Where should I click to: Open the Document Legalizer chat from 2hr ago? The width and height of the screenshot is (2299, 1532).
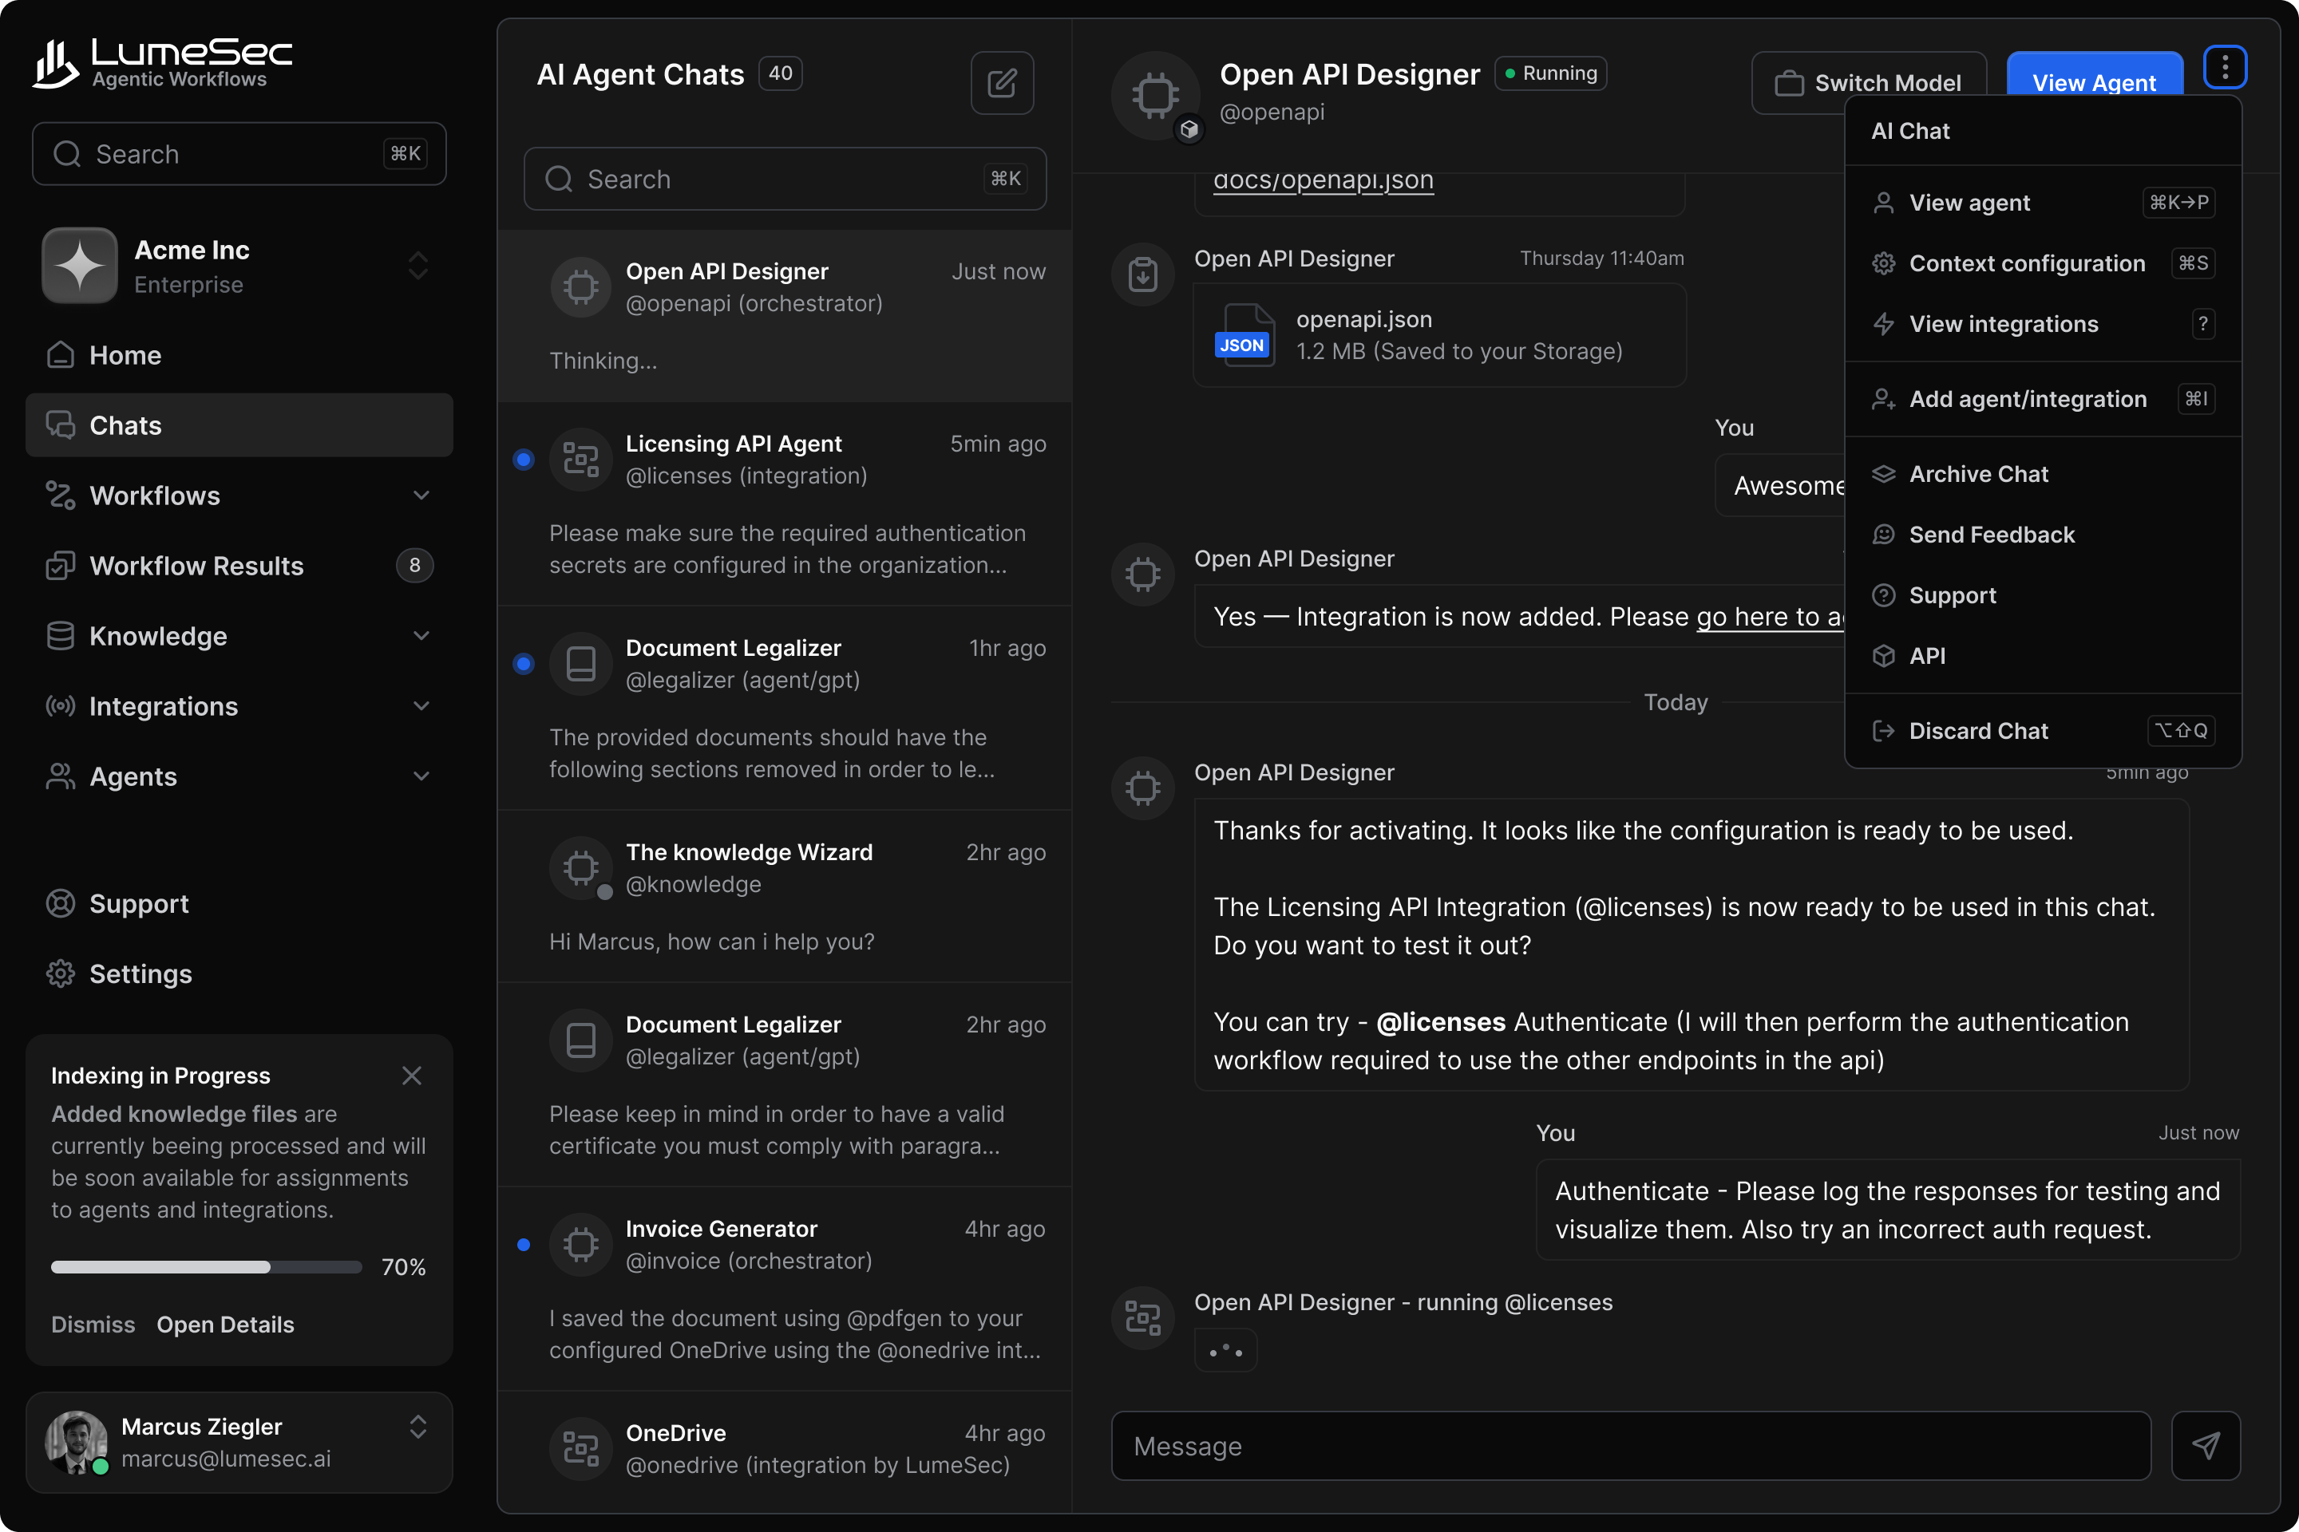click(x=785, y=1084)
